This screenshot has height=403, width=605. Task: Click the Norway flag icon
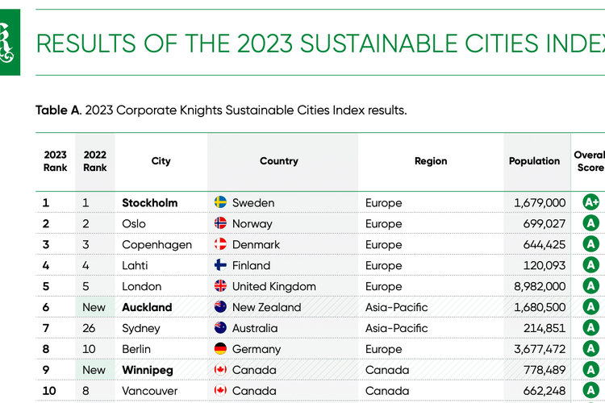click(x=220, y=223)
